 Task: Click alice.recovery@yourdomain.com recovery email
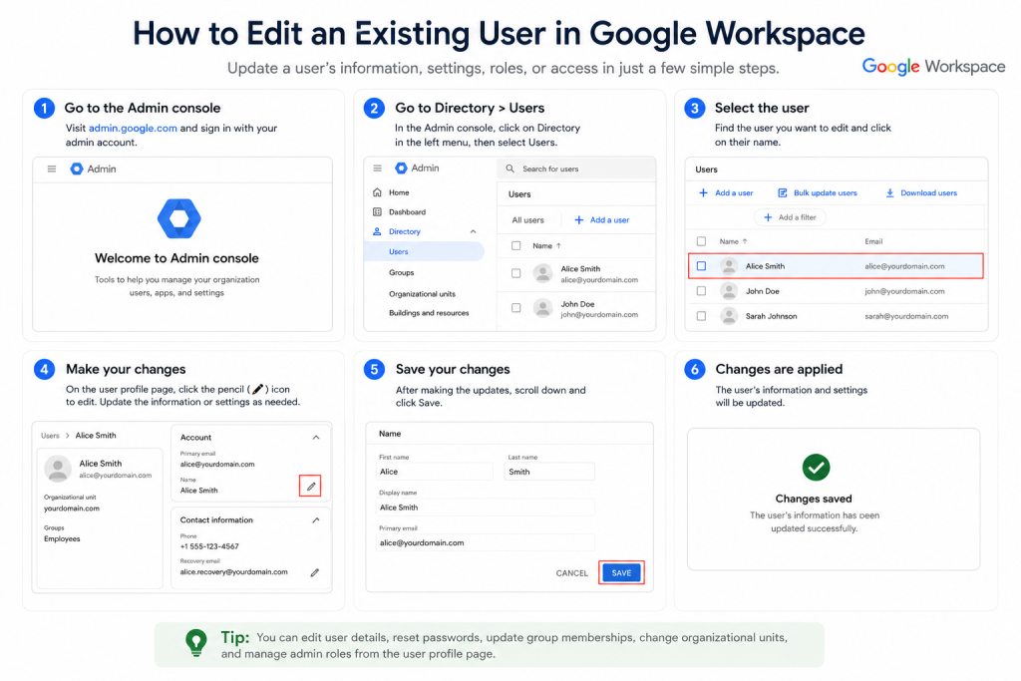[x=233, y=572]
